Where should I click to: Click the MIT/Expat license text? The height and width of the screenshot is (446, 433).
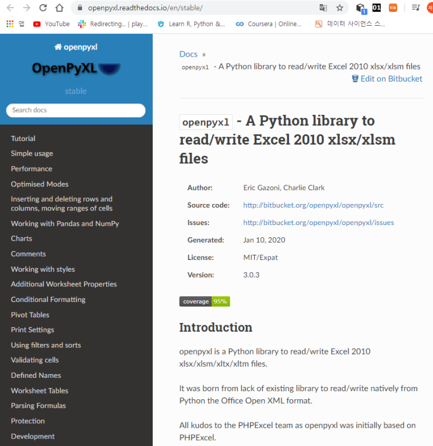(x=260, y=258)
